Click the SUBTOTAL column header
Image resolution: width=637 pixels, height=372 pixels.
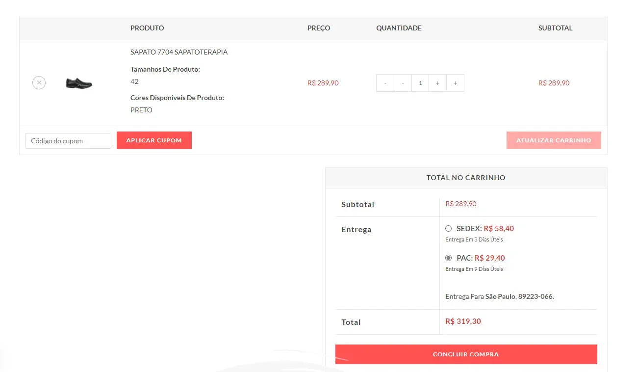pyautogui.click(x=555, y=28)
